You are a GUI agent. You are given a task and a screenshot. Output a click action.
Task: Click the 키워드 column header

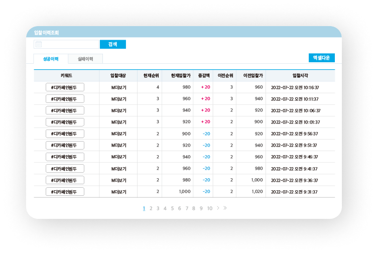point(66,75)
